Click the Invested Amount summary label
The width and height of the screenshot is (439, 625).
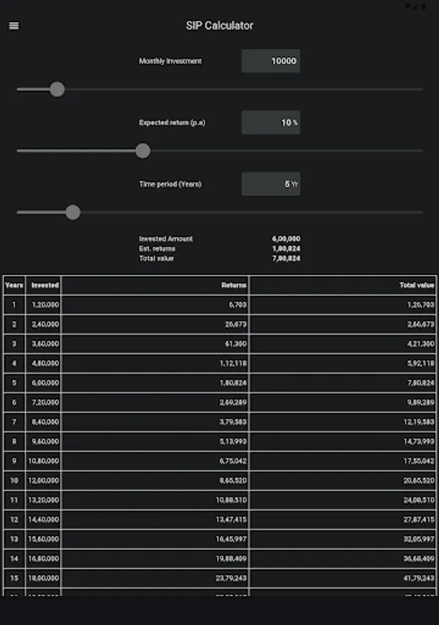pos(166,239)
